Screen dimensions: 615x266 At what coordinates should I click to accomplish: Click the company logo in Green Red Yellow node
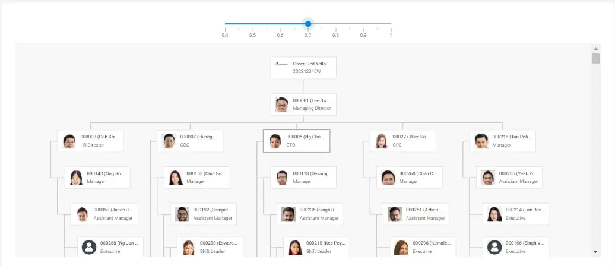[x=281, y=64]
